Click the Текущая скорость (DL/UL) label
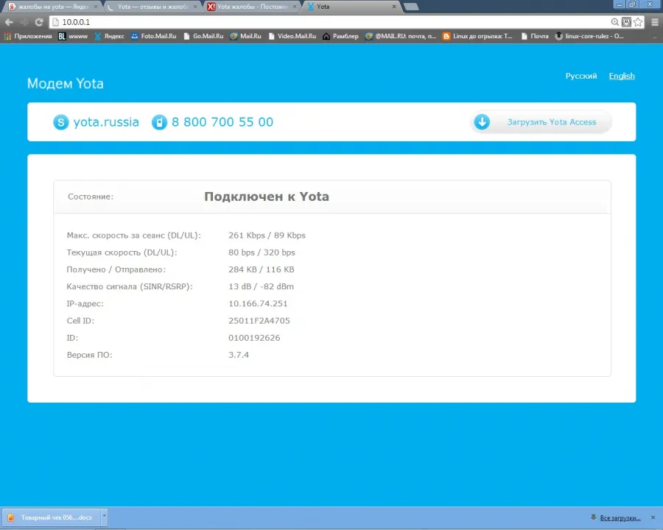 pos(122,252)
